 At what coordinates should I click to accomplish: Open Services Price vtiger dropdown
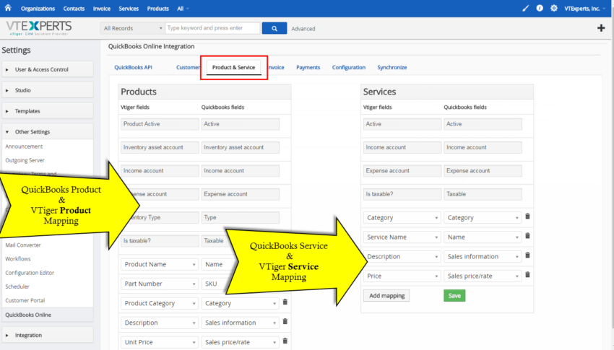(x=402, y=276)
